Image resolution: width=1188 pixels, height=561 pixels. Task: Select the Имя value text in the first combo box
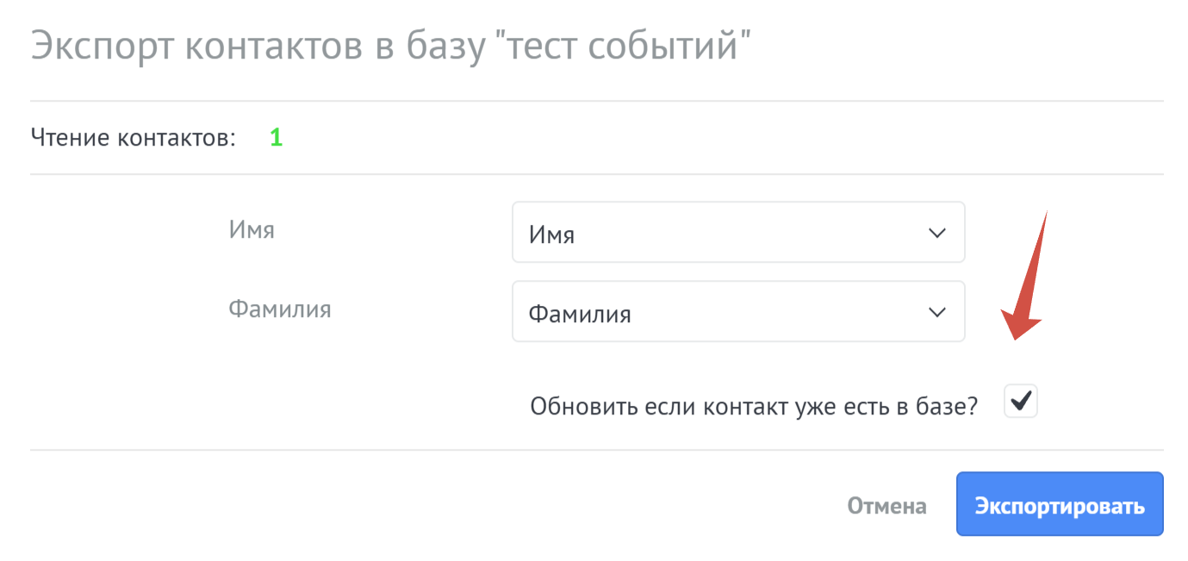coord(551,234)
